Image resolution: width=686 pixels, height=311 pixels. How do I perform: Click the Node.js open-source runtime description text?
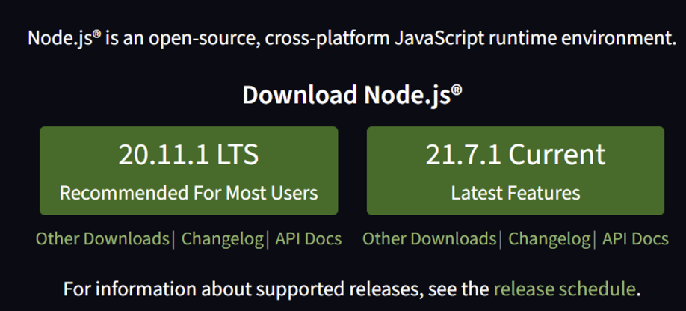(x=352, y=38)
